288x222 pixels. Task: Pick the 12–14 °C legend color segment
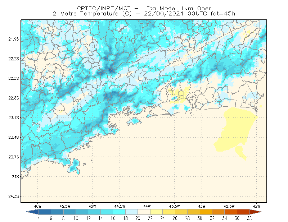coord(94,212)
